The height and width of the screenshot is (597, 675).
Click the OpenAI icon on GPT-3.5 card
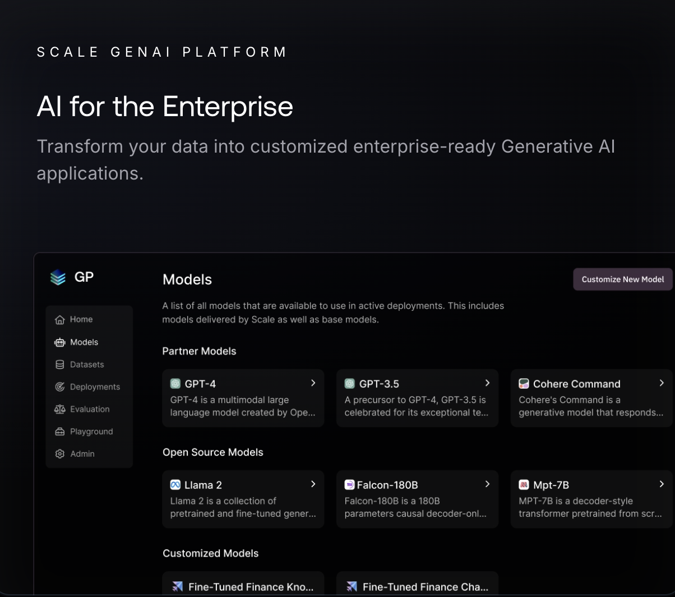click(350, 384)
